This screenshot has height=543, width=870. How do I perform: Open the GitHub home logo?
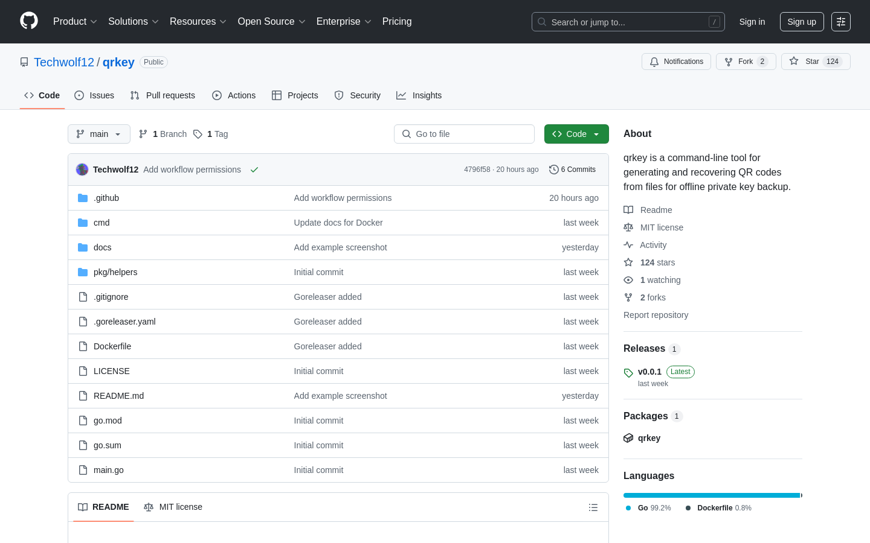click(x=29, y=21)
